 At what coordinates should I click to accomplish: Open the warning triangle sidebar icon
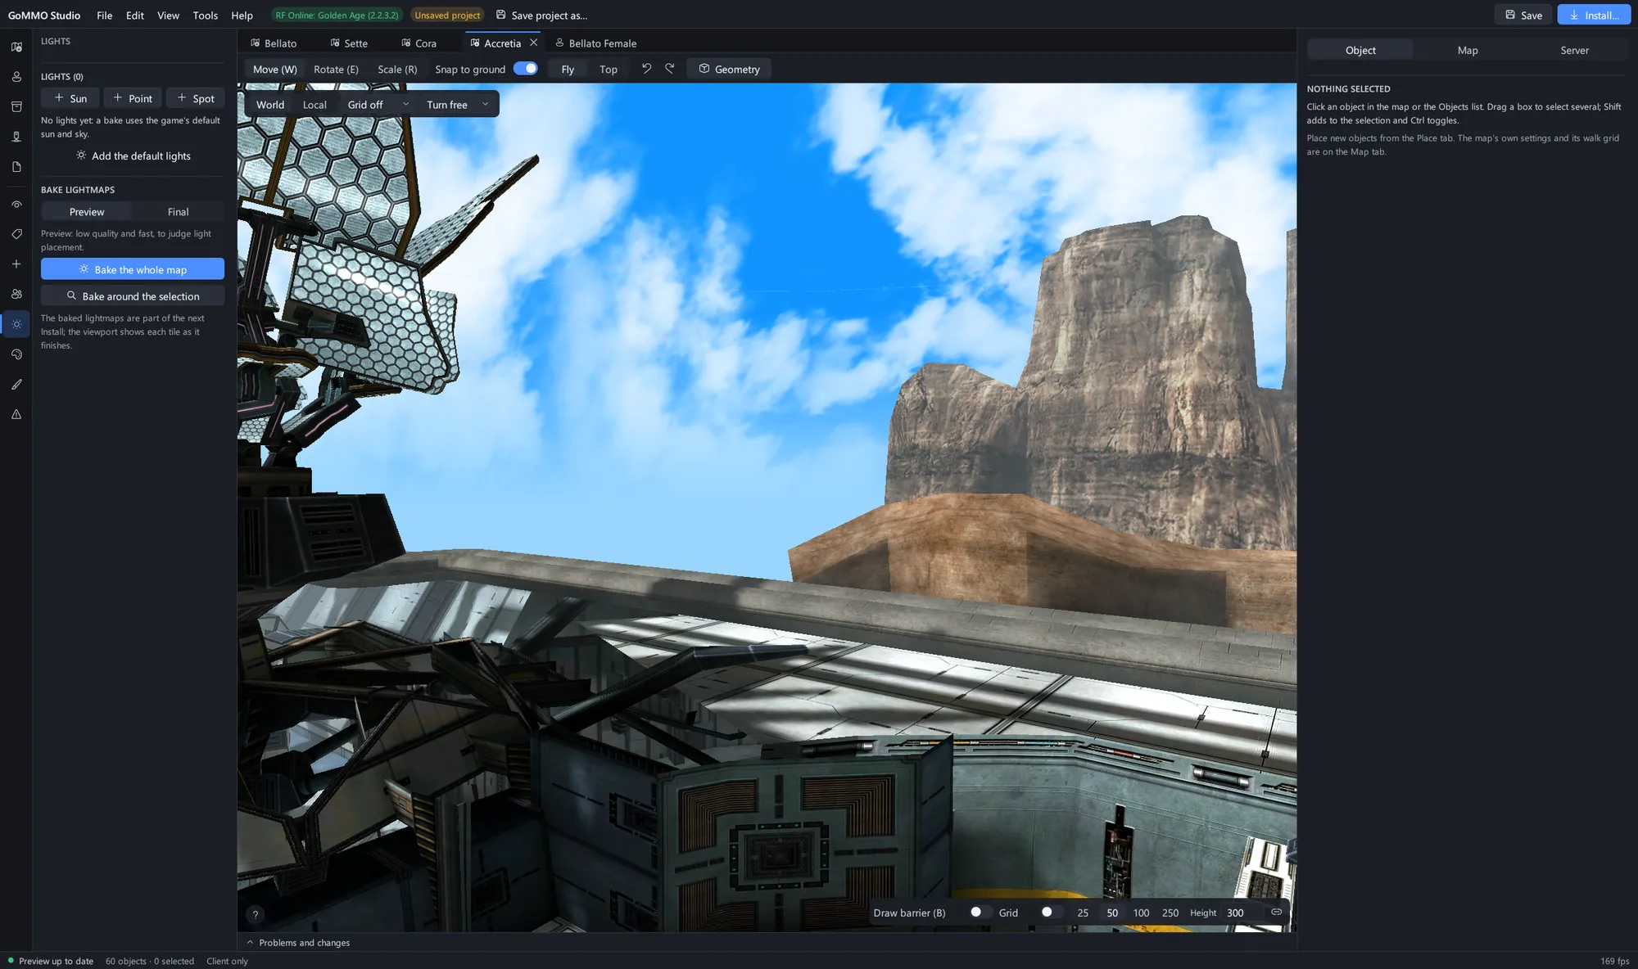tap(16, 414)
